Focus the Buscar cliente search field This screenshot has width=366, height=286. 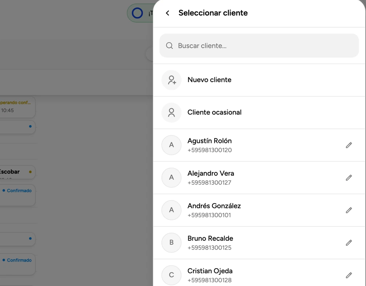pos(259,45)
